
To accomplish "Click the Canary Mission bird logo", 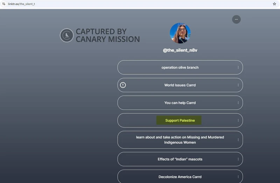I will (66, 36).
